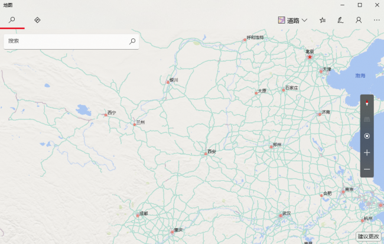Select the 北京 capital star marker
This screenshot has width=384, height=244.
(x=310, y=57)
